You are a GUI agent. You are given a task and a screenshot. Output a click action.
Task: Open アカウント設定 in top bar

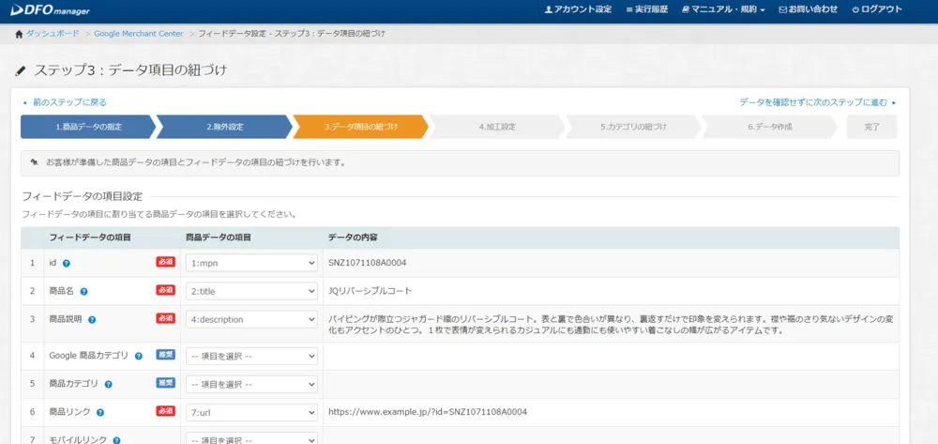(578, 9)
